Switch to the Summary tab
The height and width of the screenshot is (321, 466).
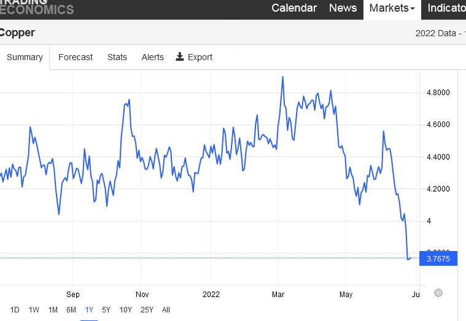point(25,57)
